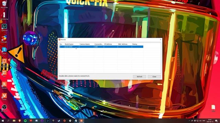Image resolution: width=220 pixels, height=123 pixels.
Task: Open Spotify from the taskbar
Action: pos(25,121)
